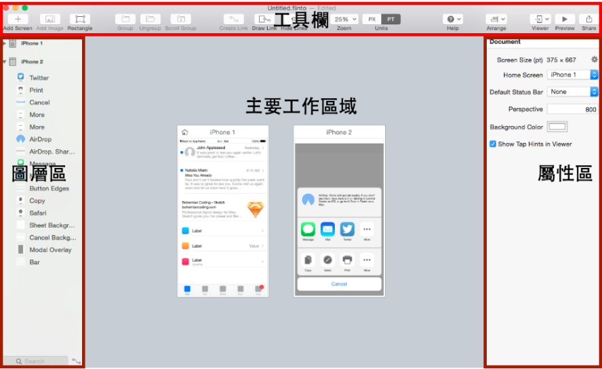602x369 pixels.
Task: Open the Background Color swatch
Action: 557,127
